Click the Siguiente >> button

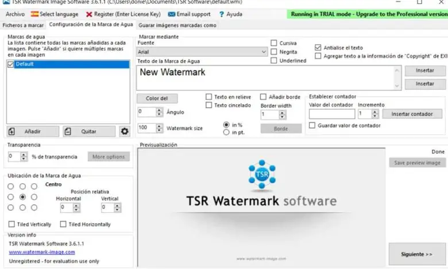417,254
